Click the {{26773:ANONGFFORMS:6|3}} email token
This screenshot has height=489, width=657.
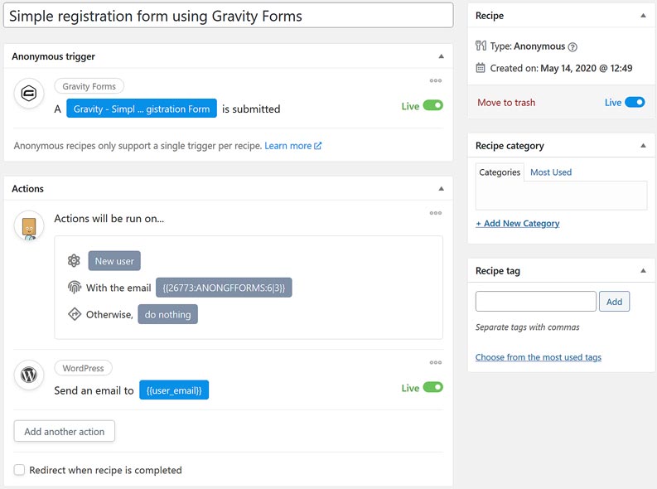224,288
